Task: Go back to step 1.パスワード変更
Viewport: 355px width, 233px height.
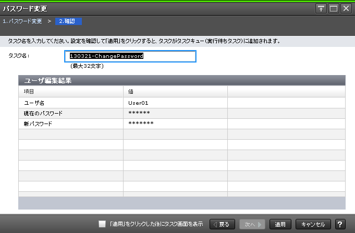Action: pyautogui.click(x=22, y=21)
